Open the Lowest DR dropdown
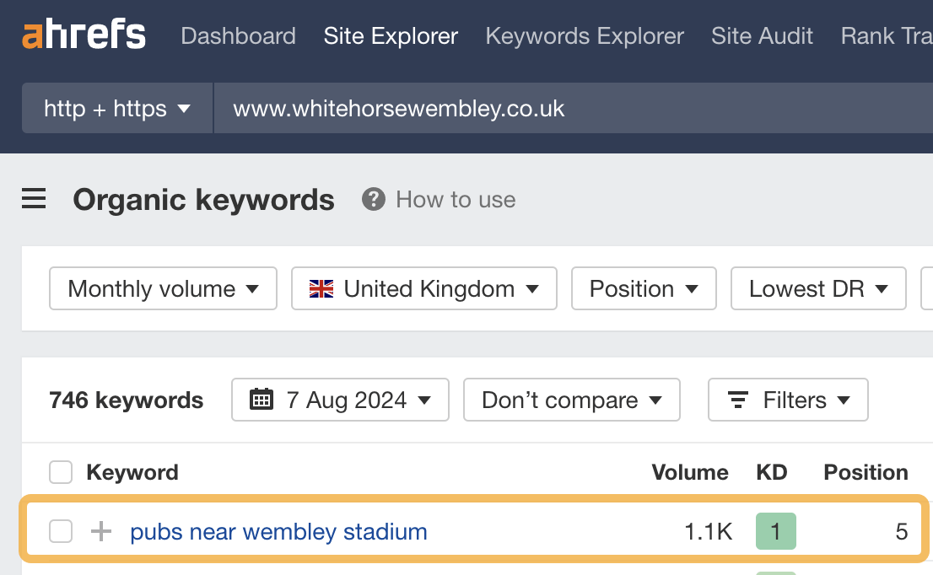This screenshot has height=575, width=933. click(817, 288)
